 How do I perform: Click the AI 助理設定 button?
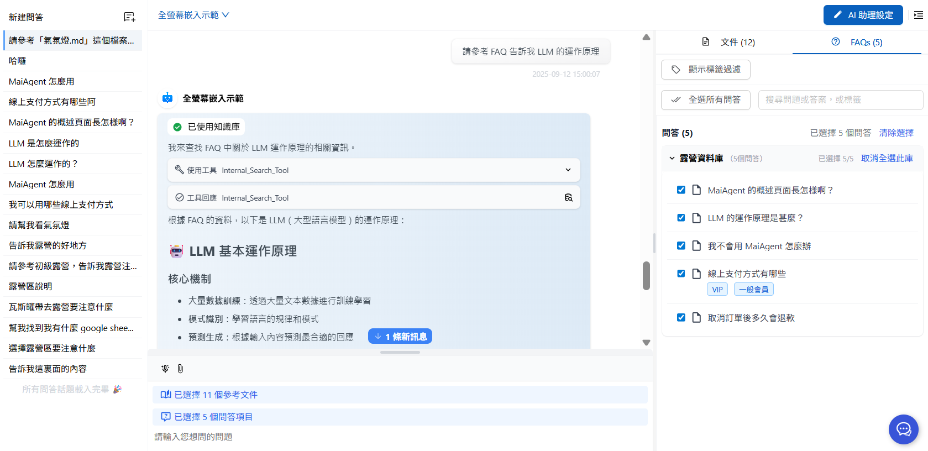(863, 15)
